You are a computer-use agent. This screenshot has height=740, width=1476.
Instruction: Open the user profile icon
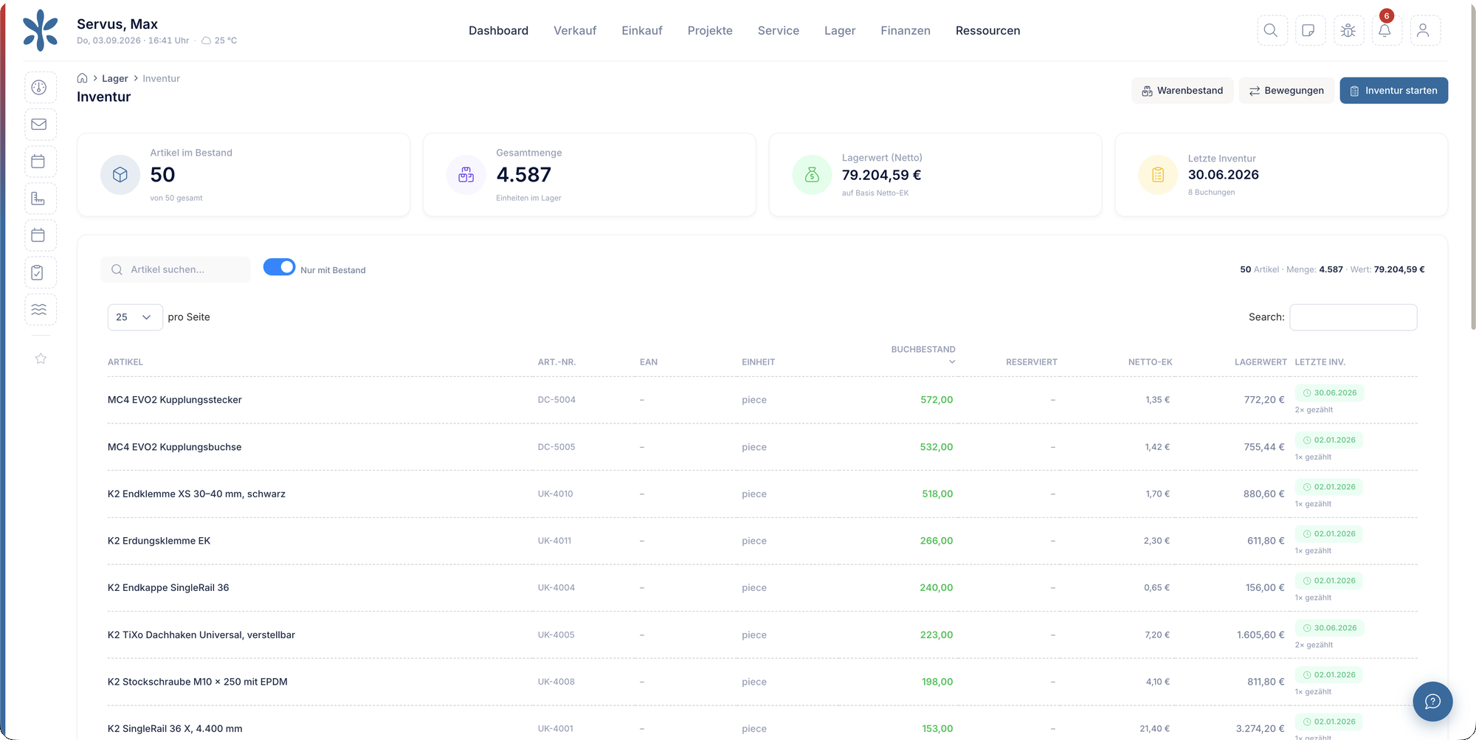coord(1424,30)
